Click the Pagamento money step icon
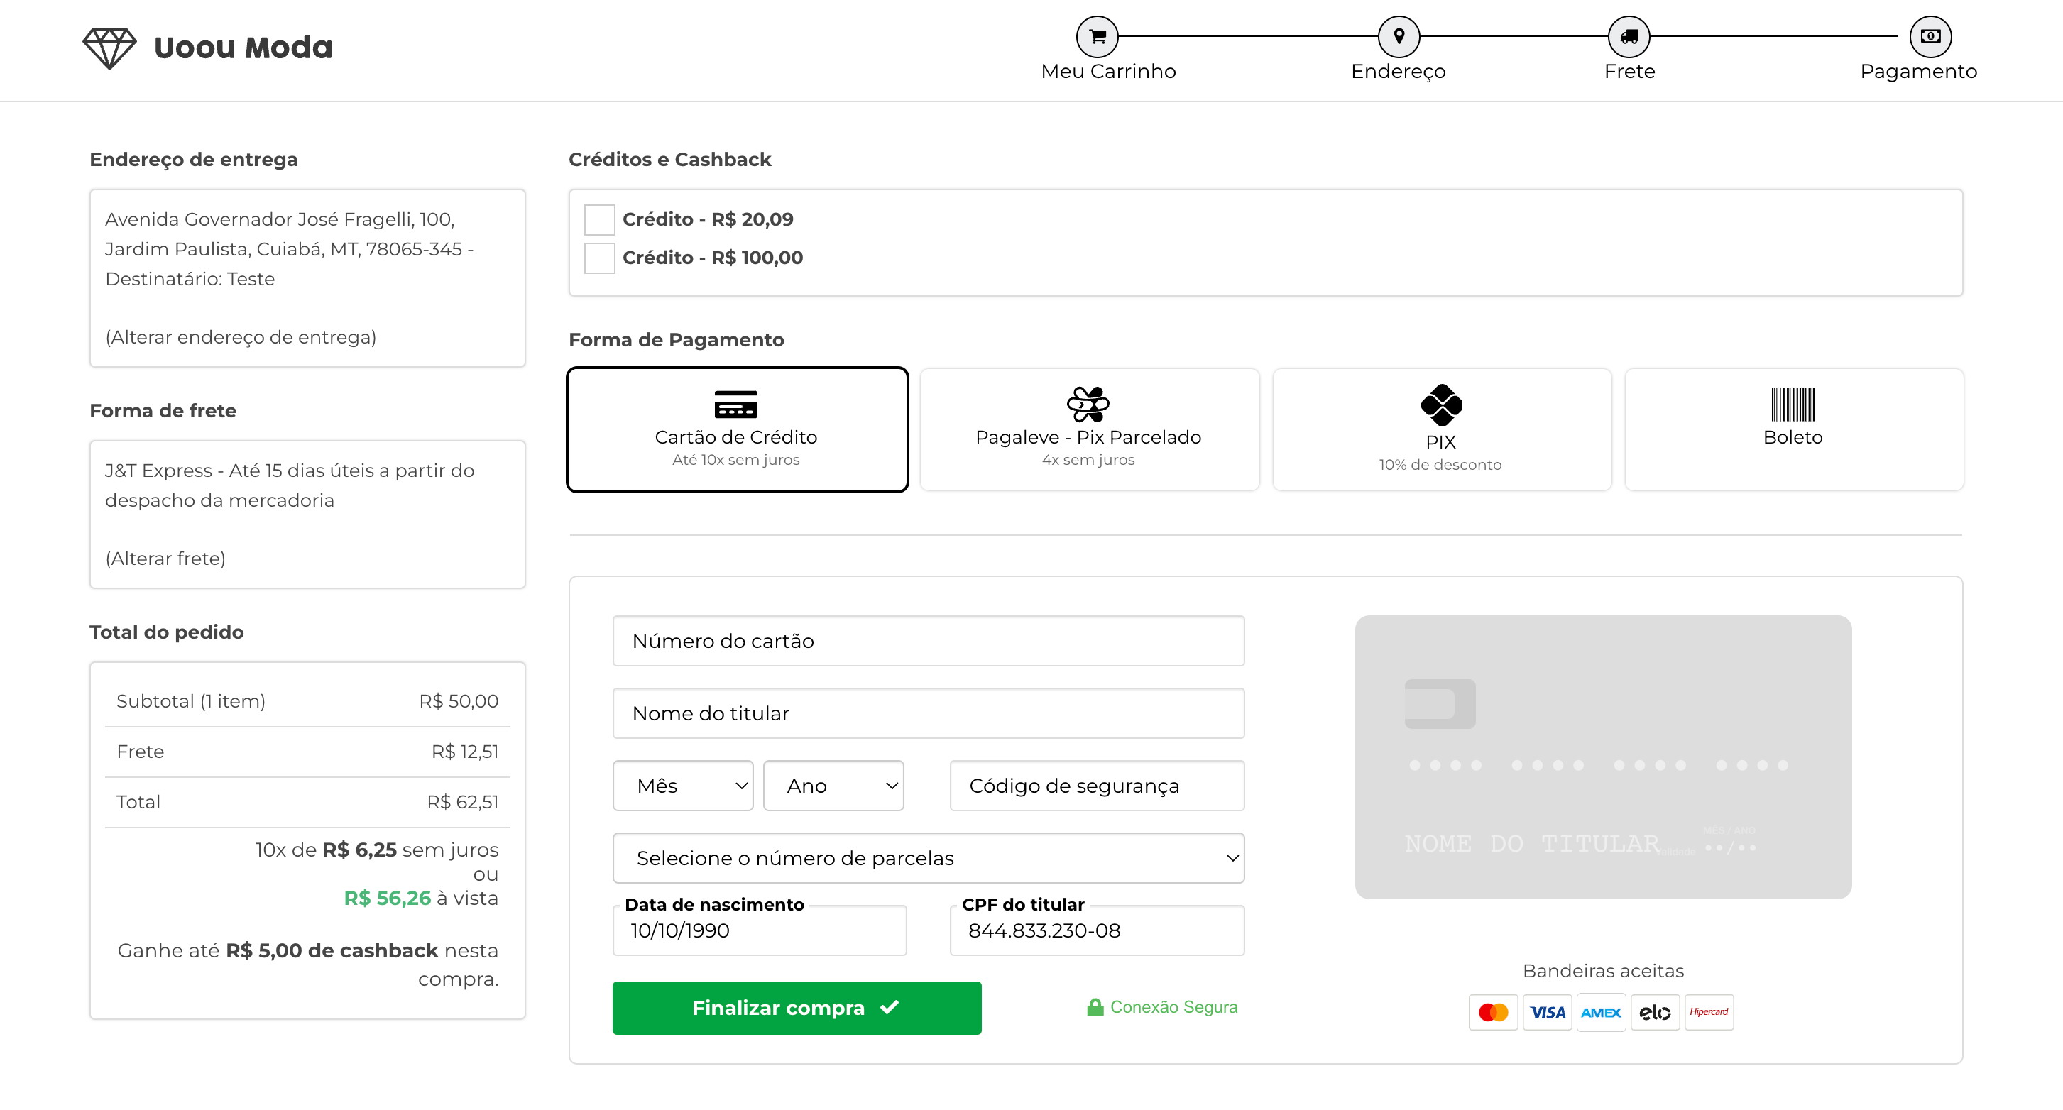The width and height of the screenshot is (2063, 1110). click(x=1930, y=36)
